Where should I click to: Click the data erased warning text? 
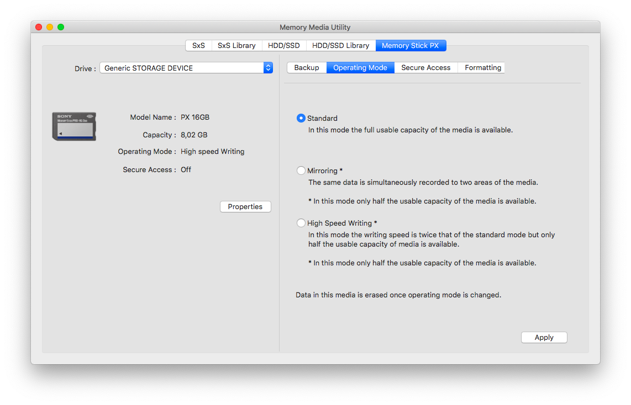[x=398, y=295]
